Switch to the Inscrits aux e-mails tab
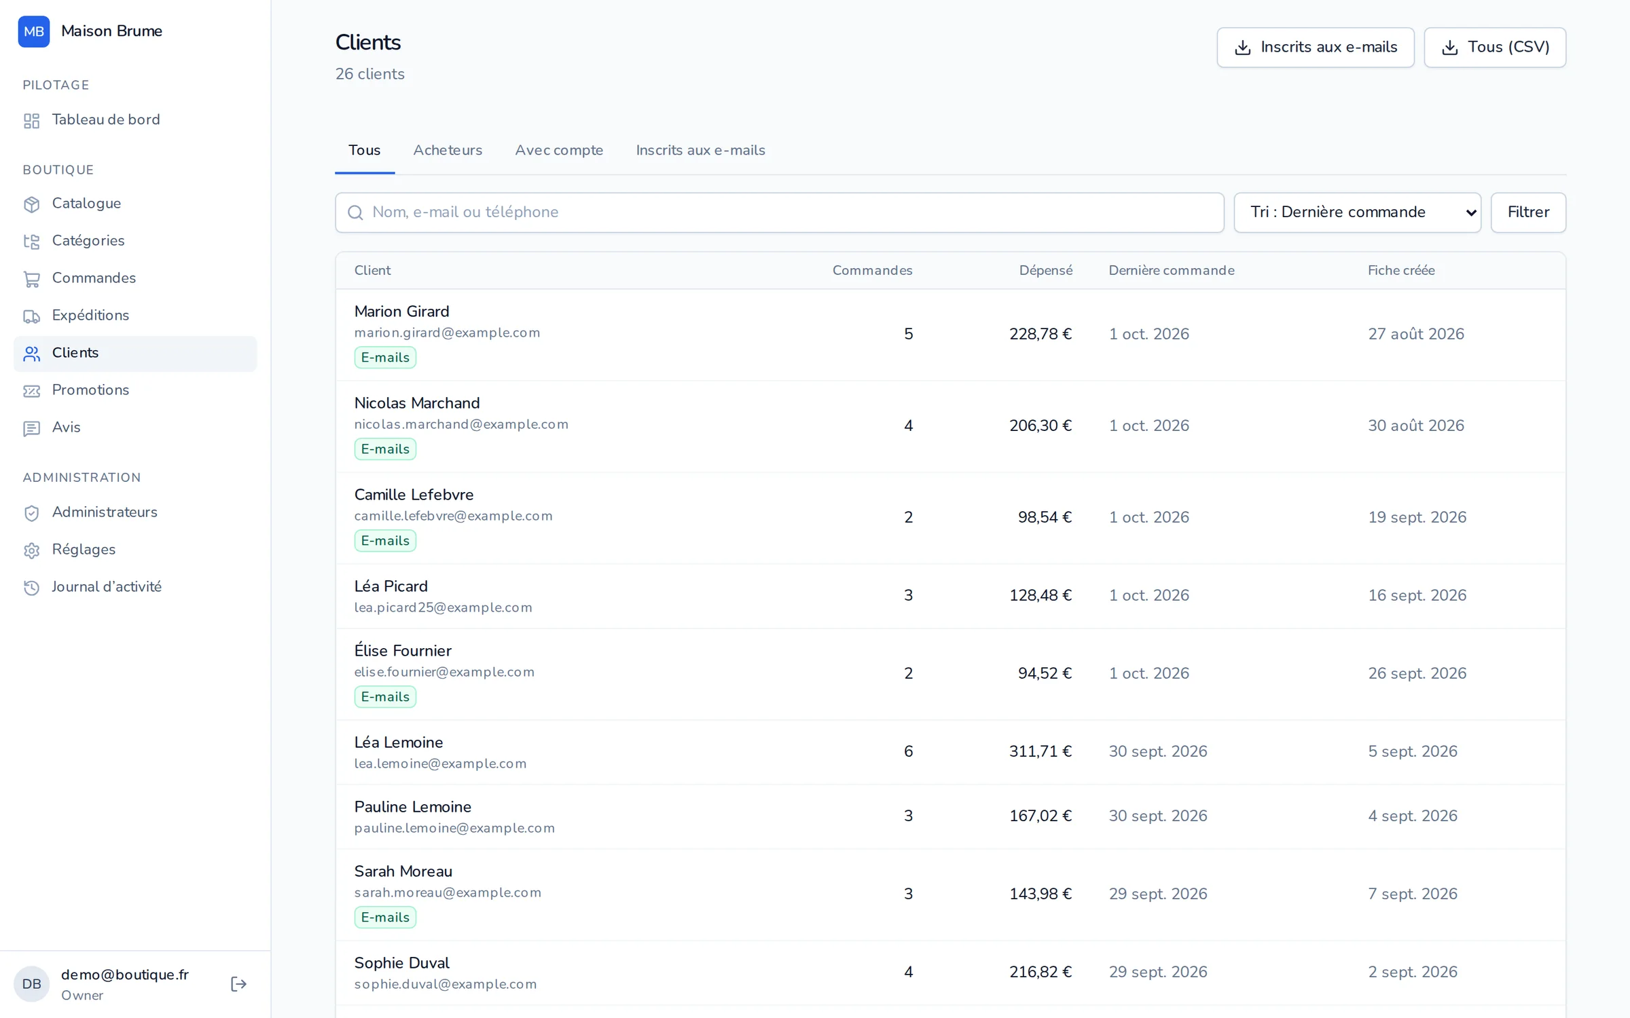Viewport: 1630px width, 1018px height. click(700, 151)
